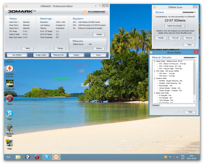Select GT1 - Return To Proxycon result row
The height and width of the screenshot is (164, 204).
tap(173, 64)
